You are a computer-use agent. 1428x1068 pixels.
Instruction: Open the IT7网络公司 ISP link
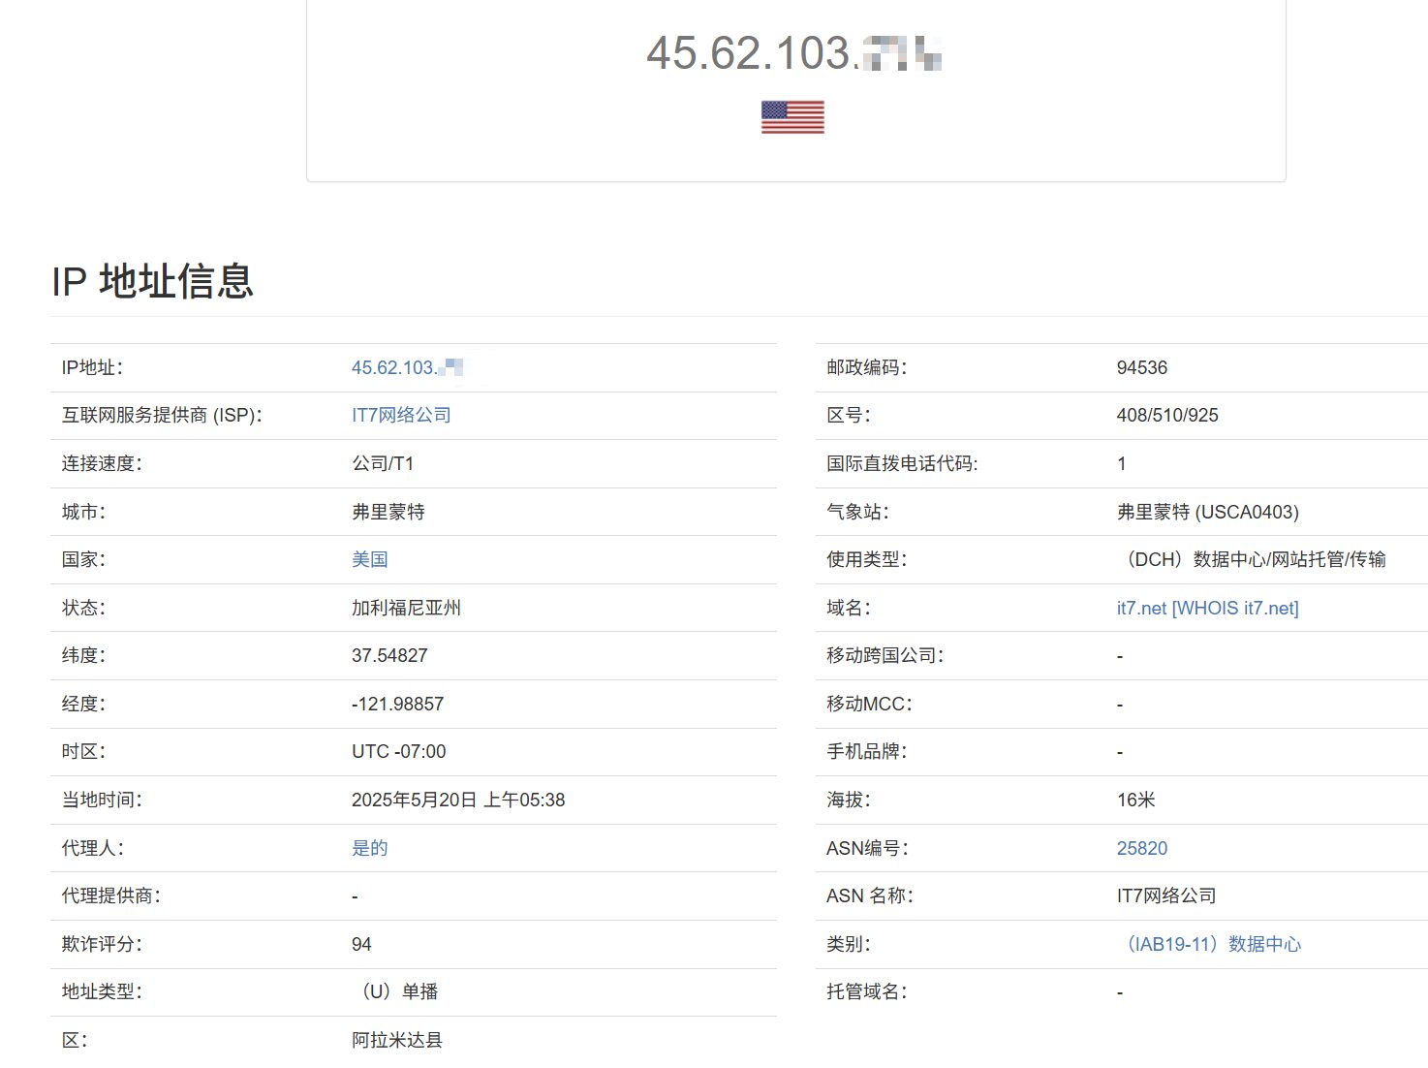401,416
